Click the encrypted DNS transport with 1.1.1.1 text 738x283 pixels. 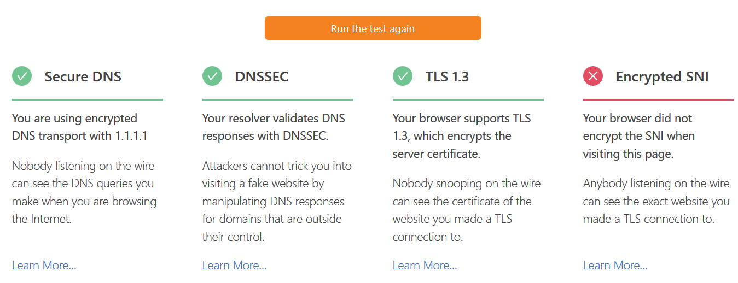click(79, 127)
